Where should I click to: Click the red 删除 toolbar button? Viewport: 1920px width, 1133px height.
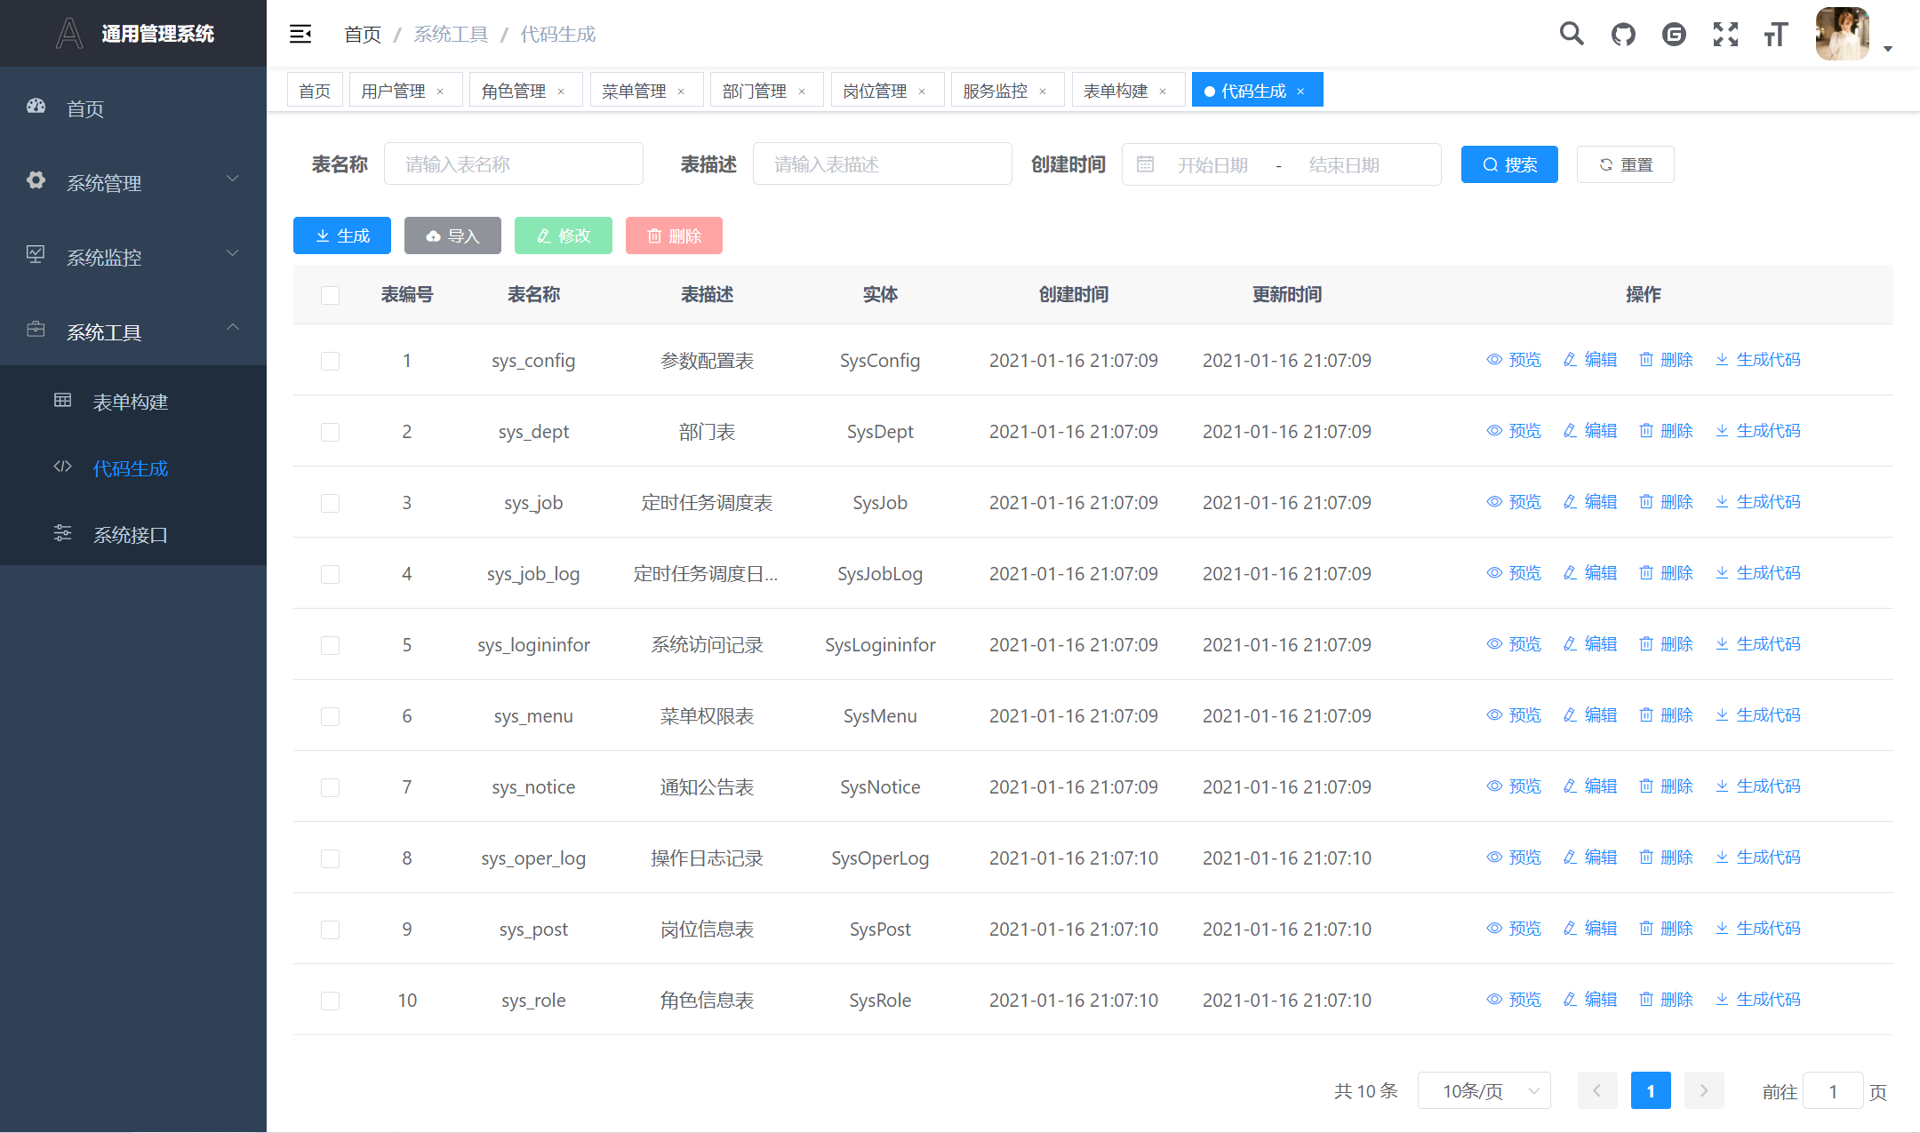pyautogui.click(x=674, y=235)
